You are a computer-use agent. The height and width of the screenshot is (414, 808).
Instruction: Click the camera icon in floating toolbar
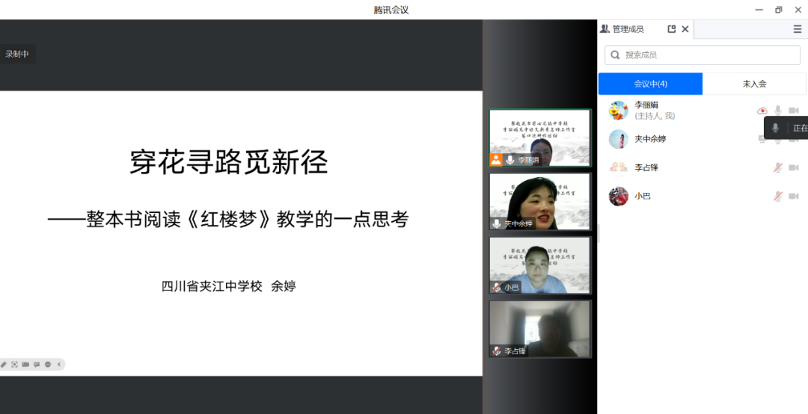coord(25,365)
